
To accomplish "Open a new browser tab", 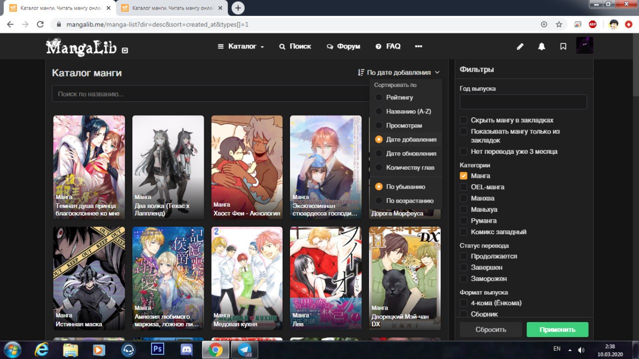I will pos(238,8).
